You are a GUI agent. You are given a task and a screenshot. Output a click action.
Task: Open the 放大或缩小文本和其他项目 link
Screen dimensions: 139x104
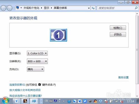[x=25, y=90]
